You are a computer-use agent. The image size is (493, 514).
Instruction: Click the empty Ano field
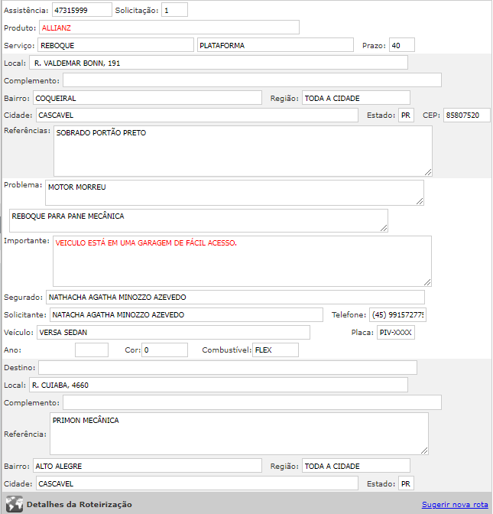click(x=92, y=350)
